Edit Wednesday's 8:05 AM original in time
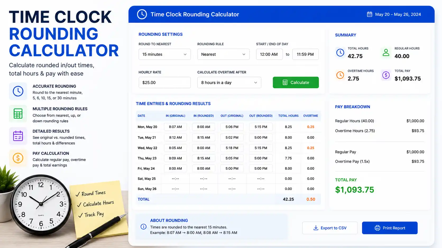 click(176, 148)
